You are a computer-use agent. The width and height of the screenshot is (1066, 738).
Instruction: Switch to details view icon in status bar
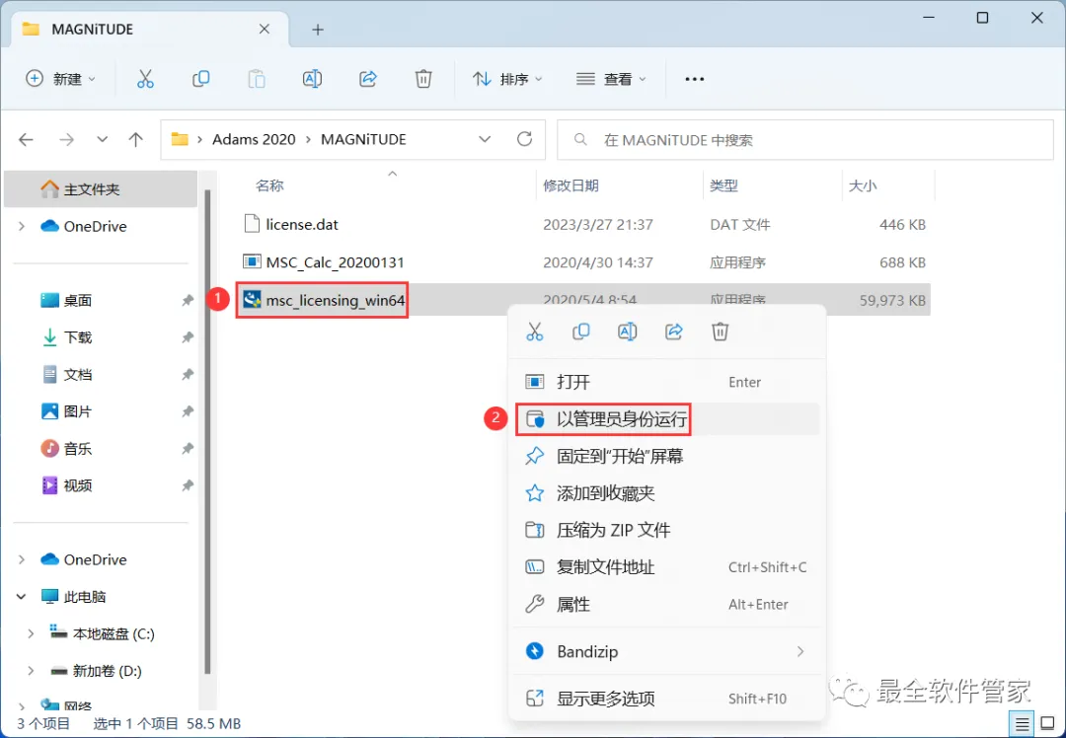[x=1022, y=724]
